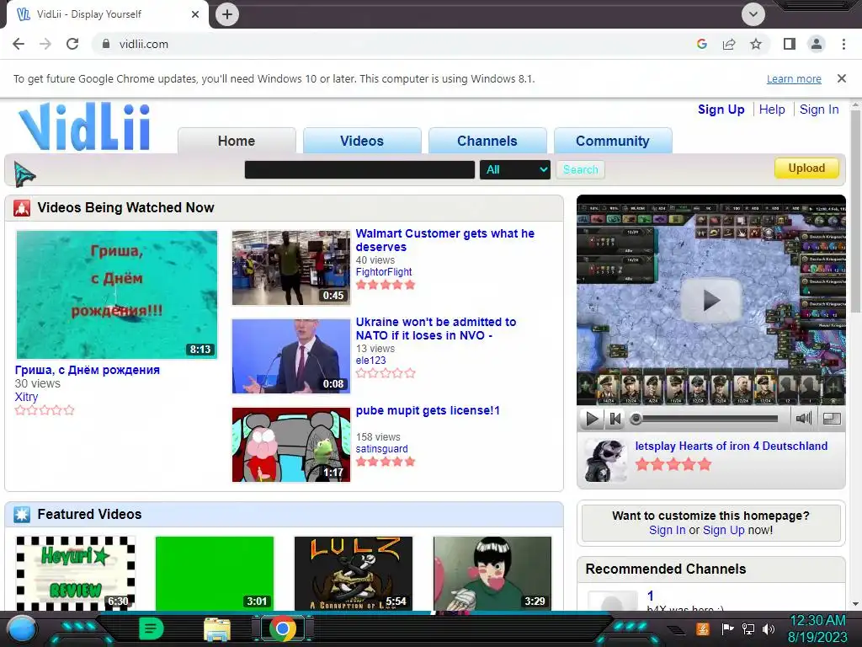The width and height of the screenshot is (862, 647).
Task: Visit the satinsguard channel
Action: [x=381, y=449]
